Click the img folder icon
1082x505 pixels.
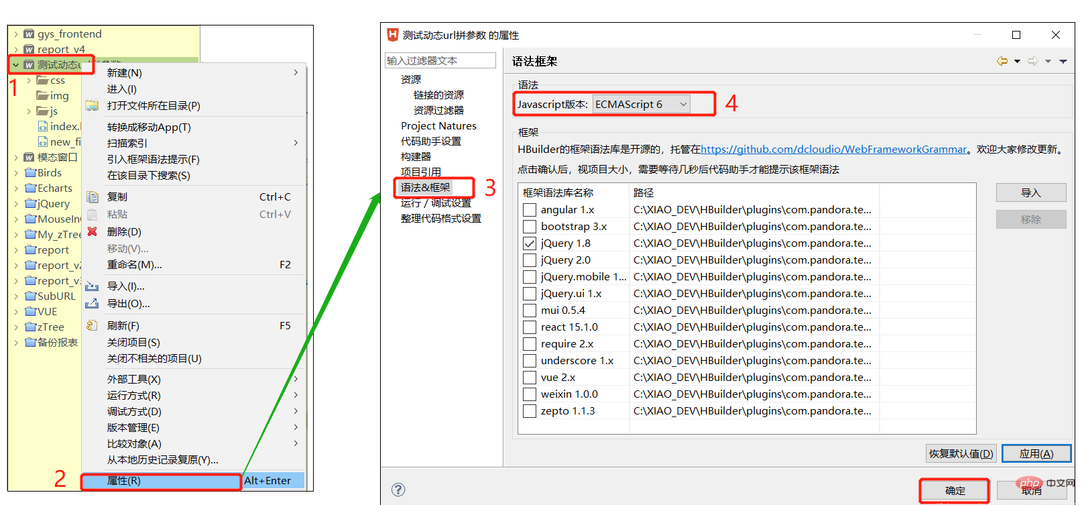(x=42, y=96)
